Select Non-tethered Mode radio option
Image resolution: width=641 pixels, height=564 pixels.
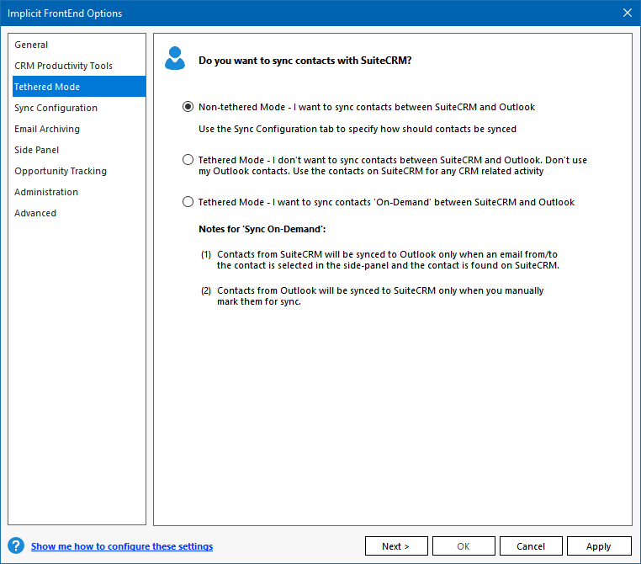coord(188,108)
